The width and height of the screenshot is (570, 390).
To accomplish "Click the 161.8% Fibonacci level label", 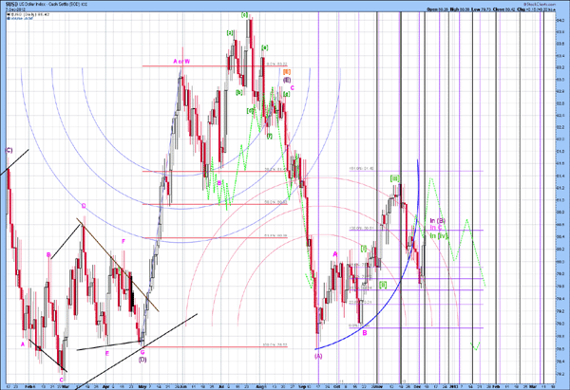I will [361, 169].
